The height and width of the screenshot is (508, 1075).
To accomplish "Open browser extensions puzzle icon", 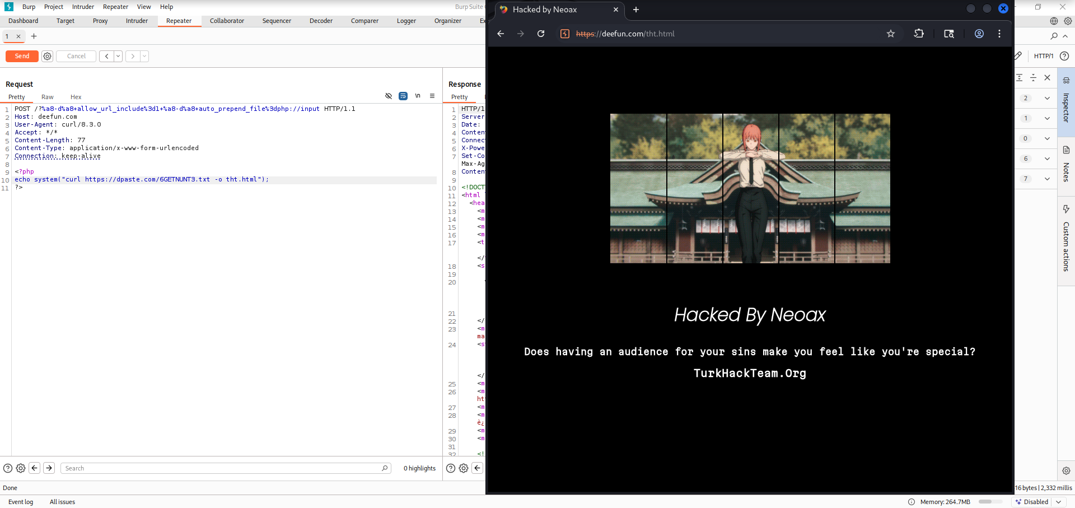I will 919,34.
